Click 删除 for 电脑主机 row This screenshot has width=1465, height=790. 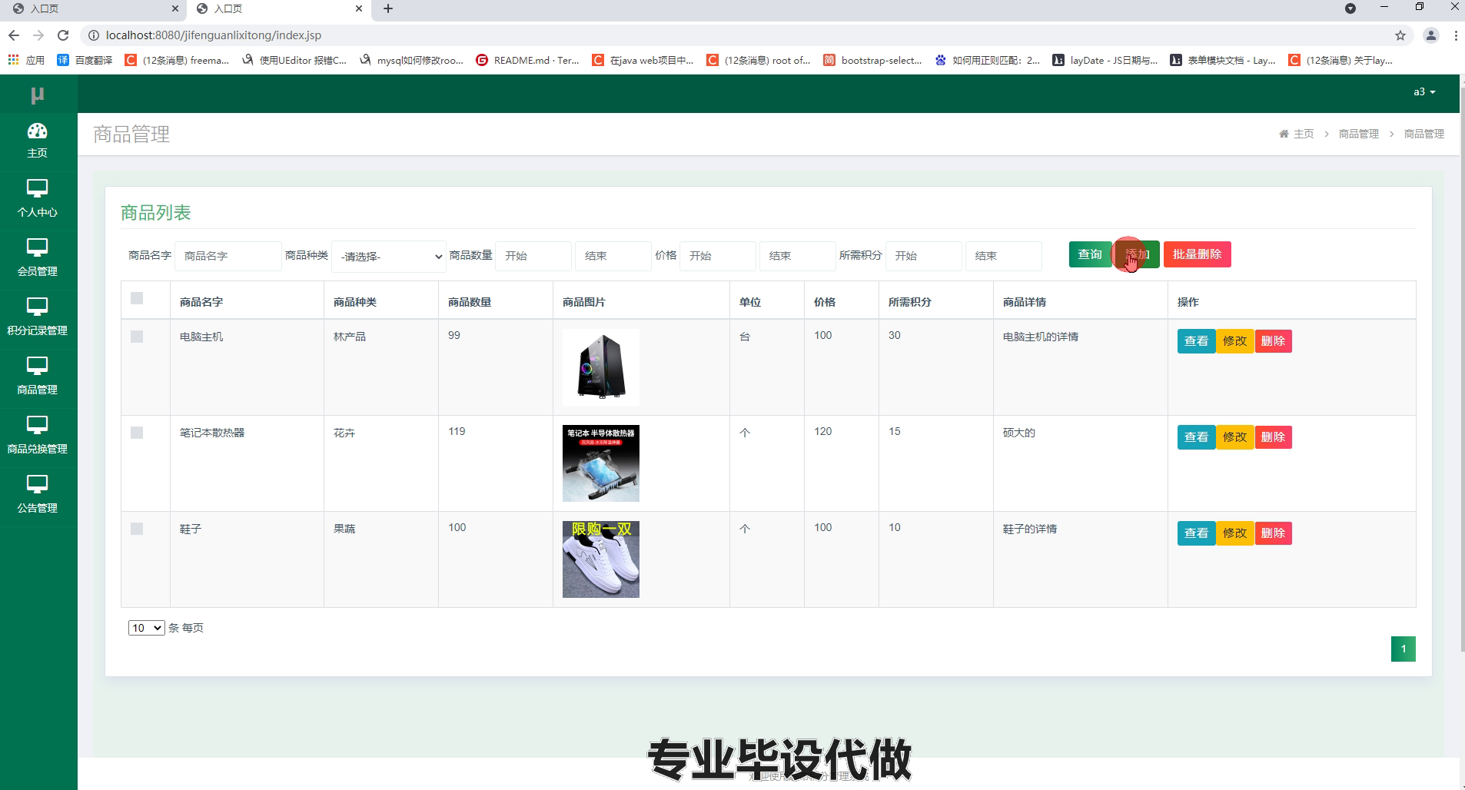[x=1273, y=341]
